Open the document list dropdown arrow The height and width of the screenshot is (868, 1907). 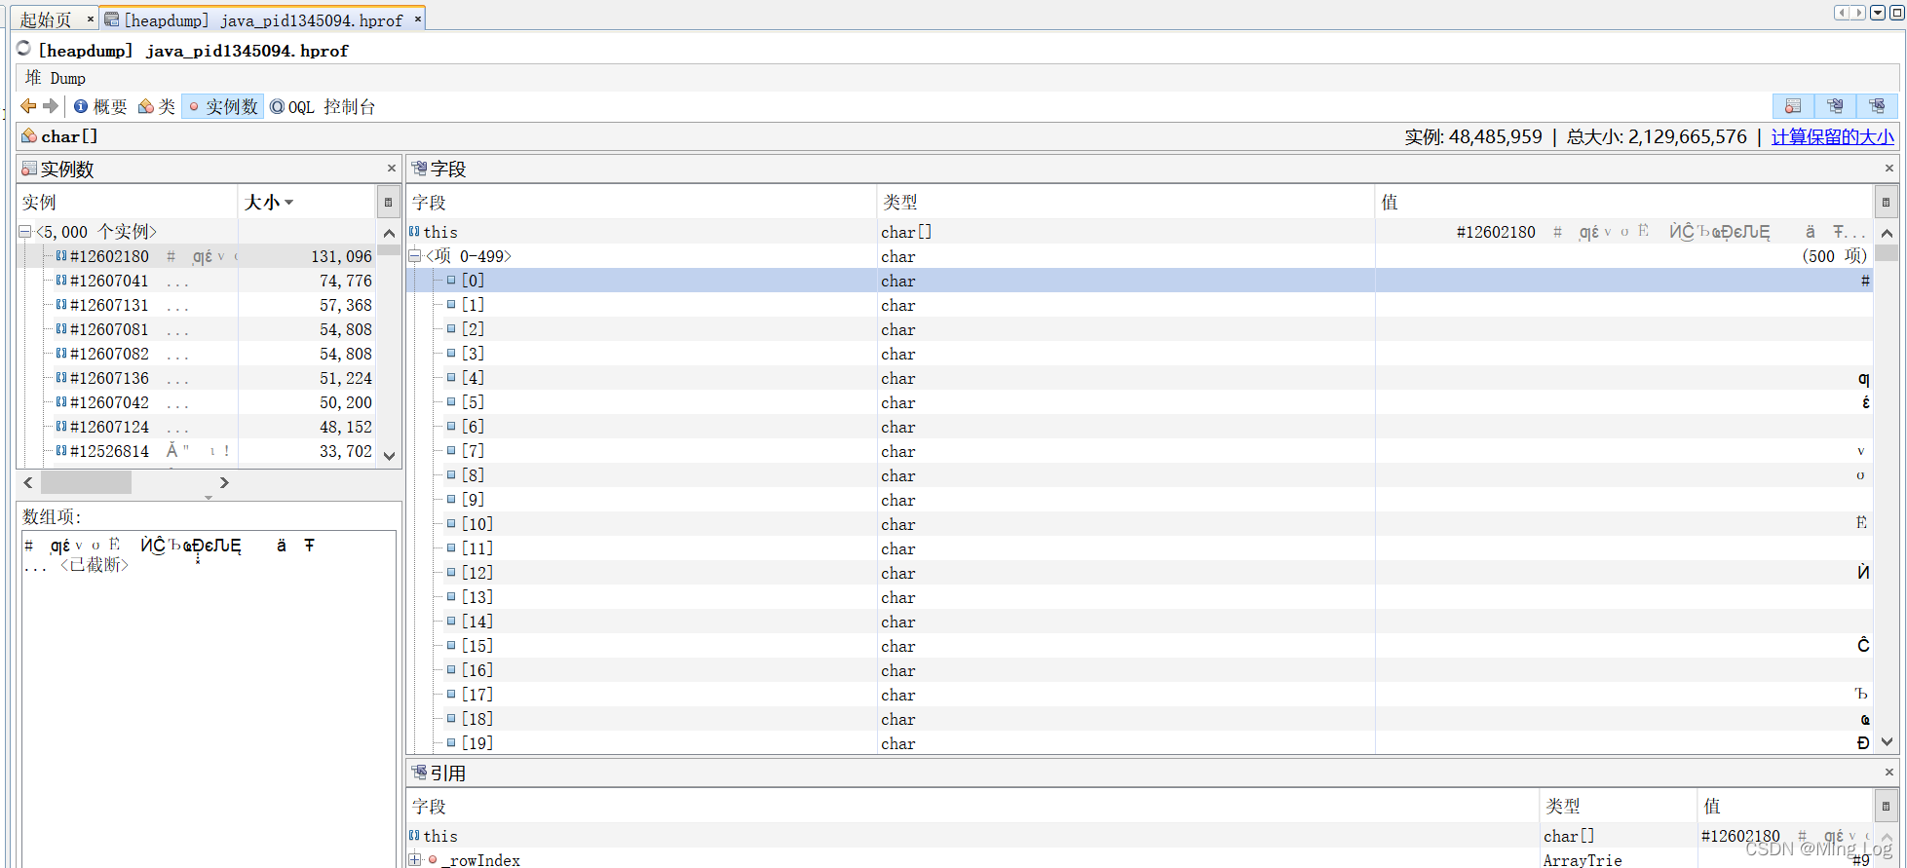coord(1877,13)
